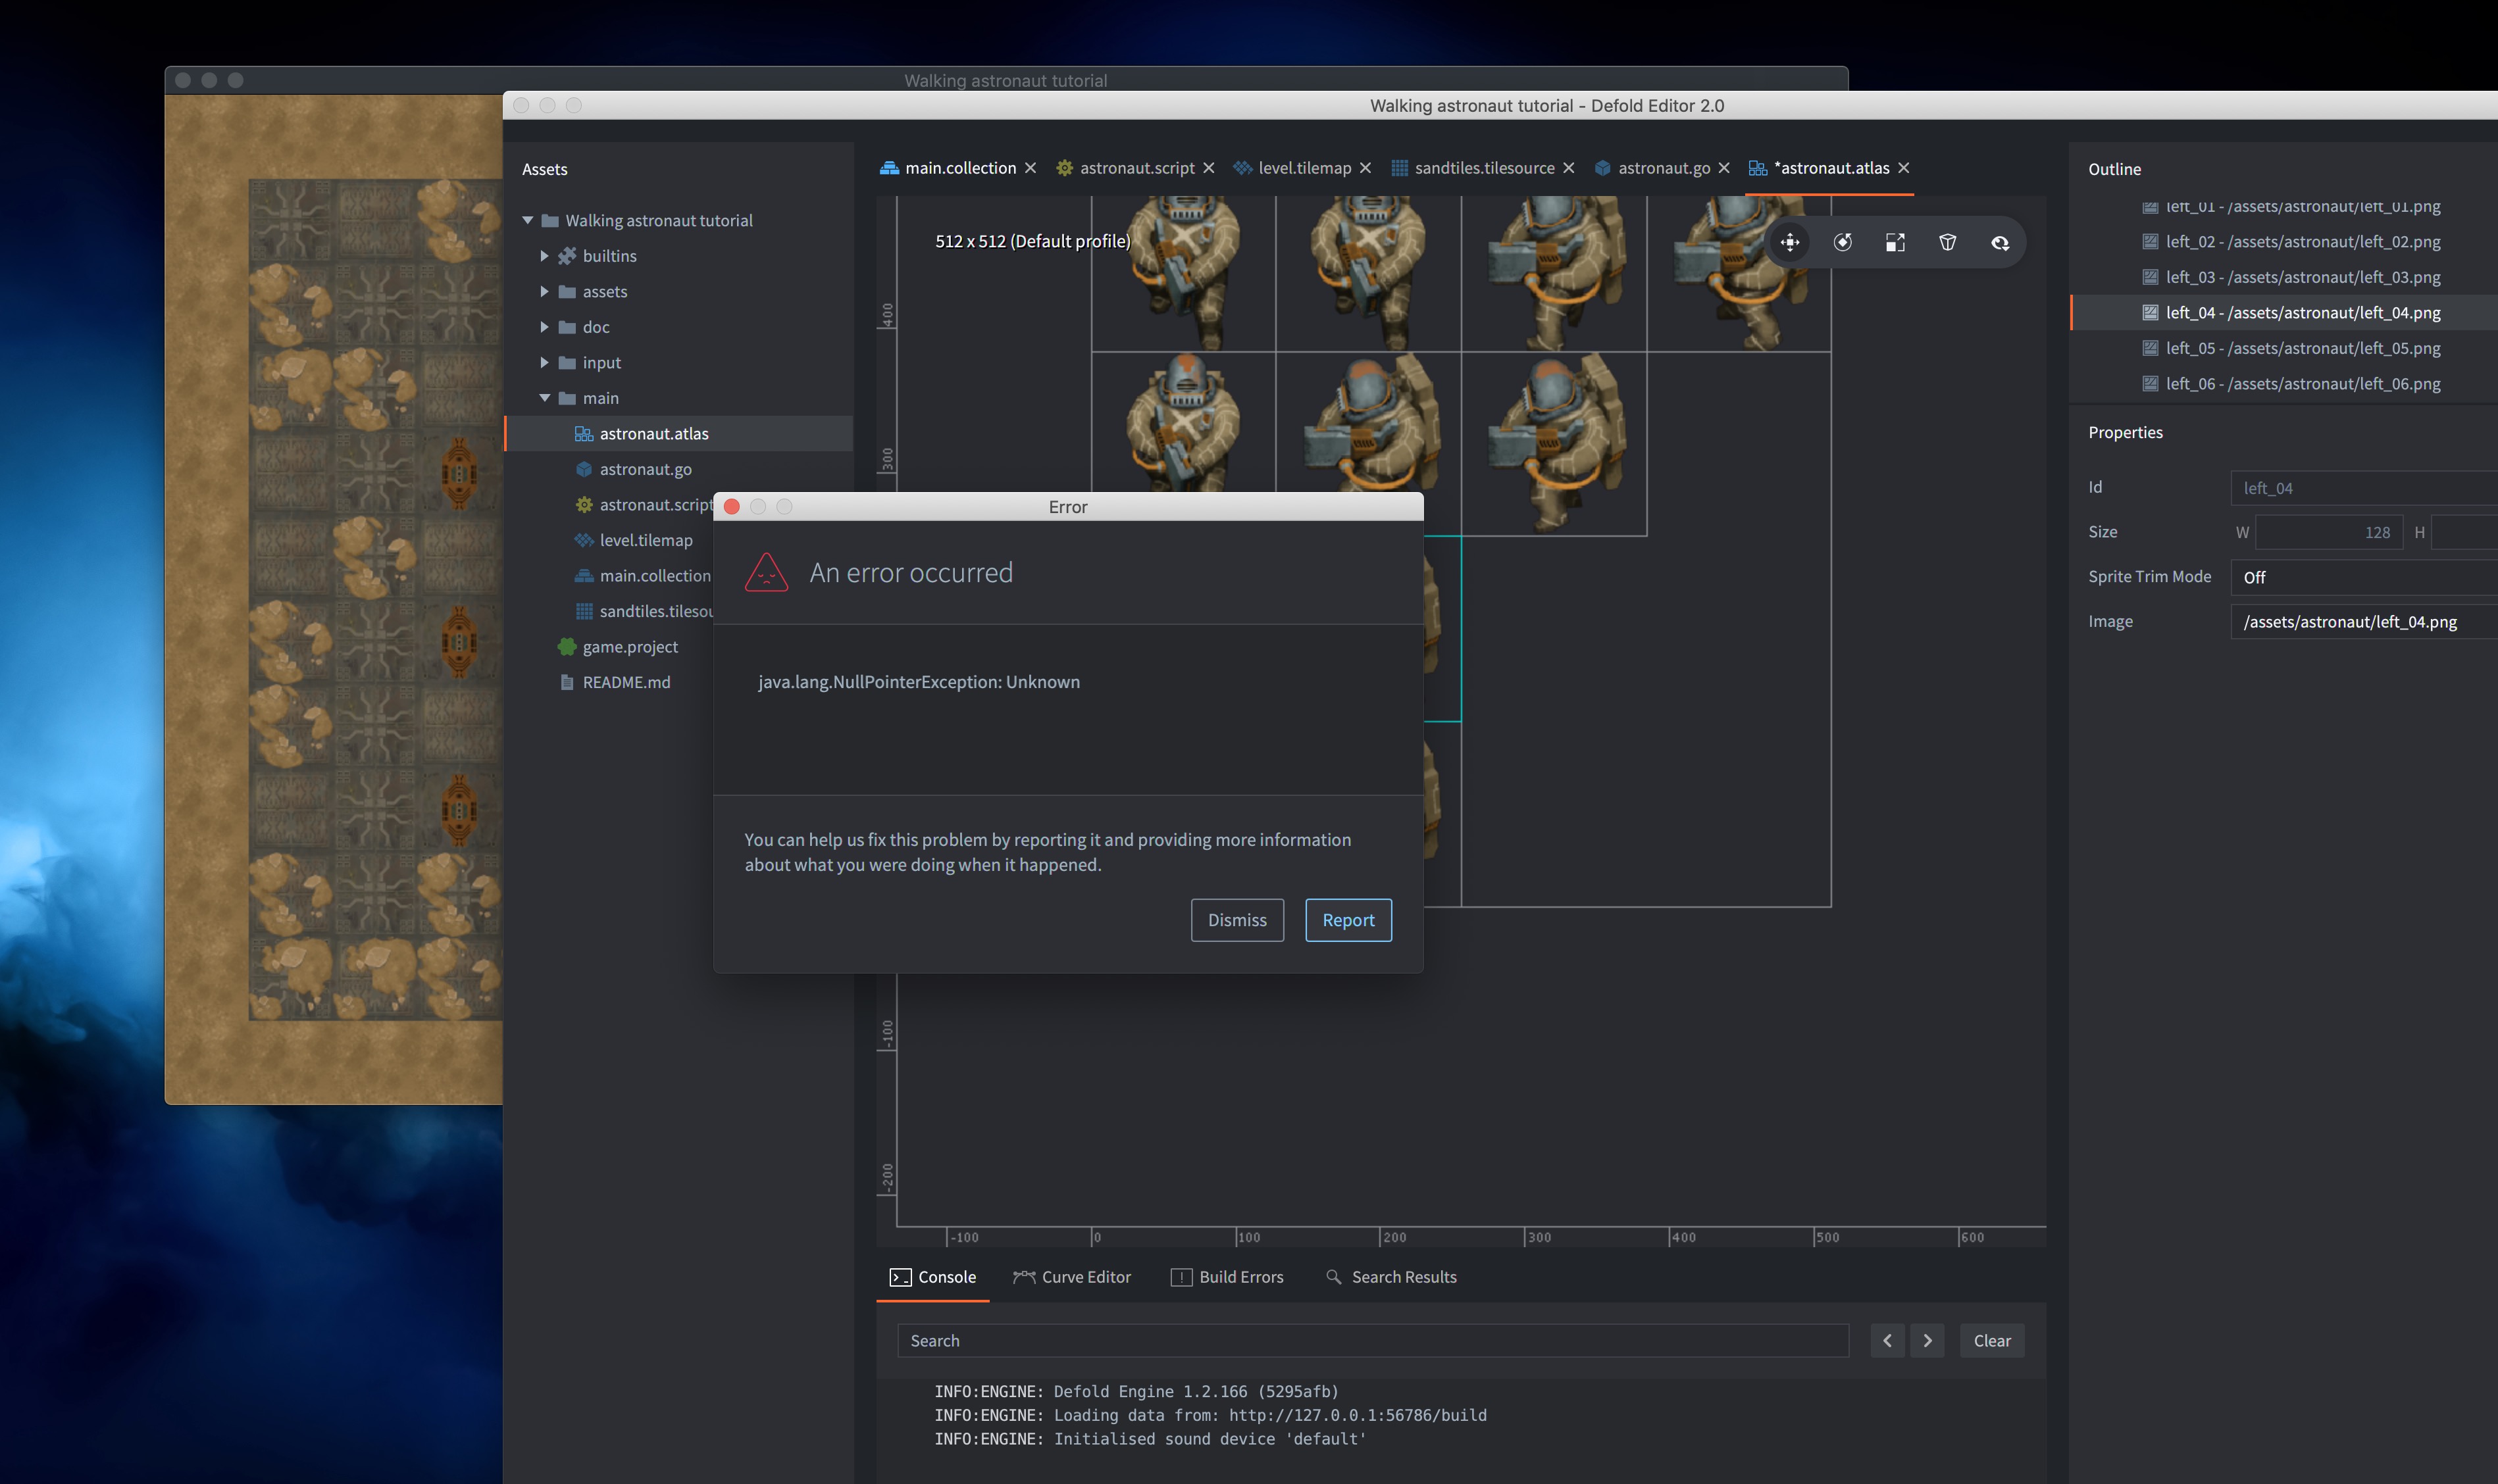The height and width of the screenshot is (1484, 2498).
Task: Collapse Walking astronaut tutorial root folder
Action: pyautogui.click(x=527, y=220)
